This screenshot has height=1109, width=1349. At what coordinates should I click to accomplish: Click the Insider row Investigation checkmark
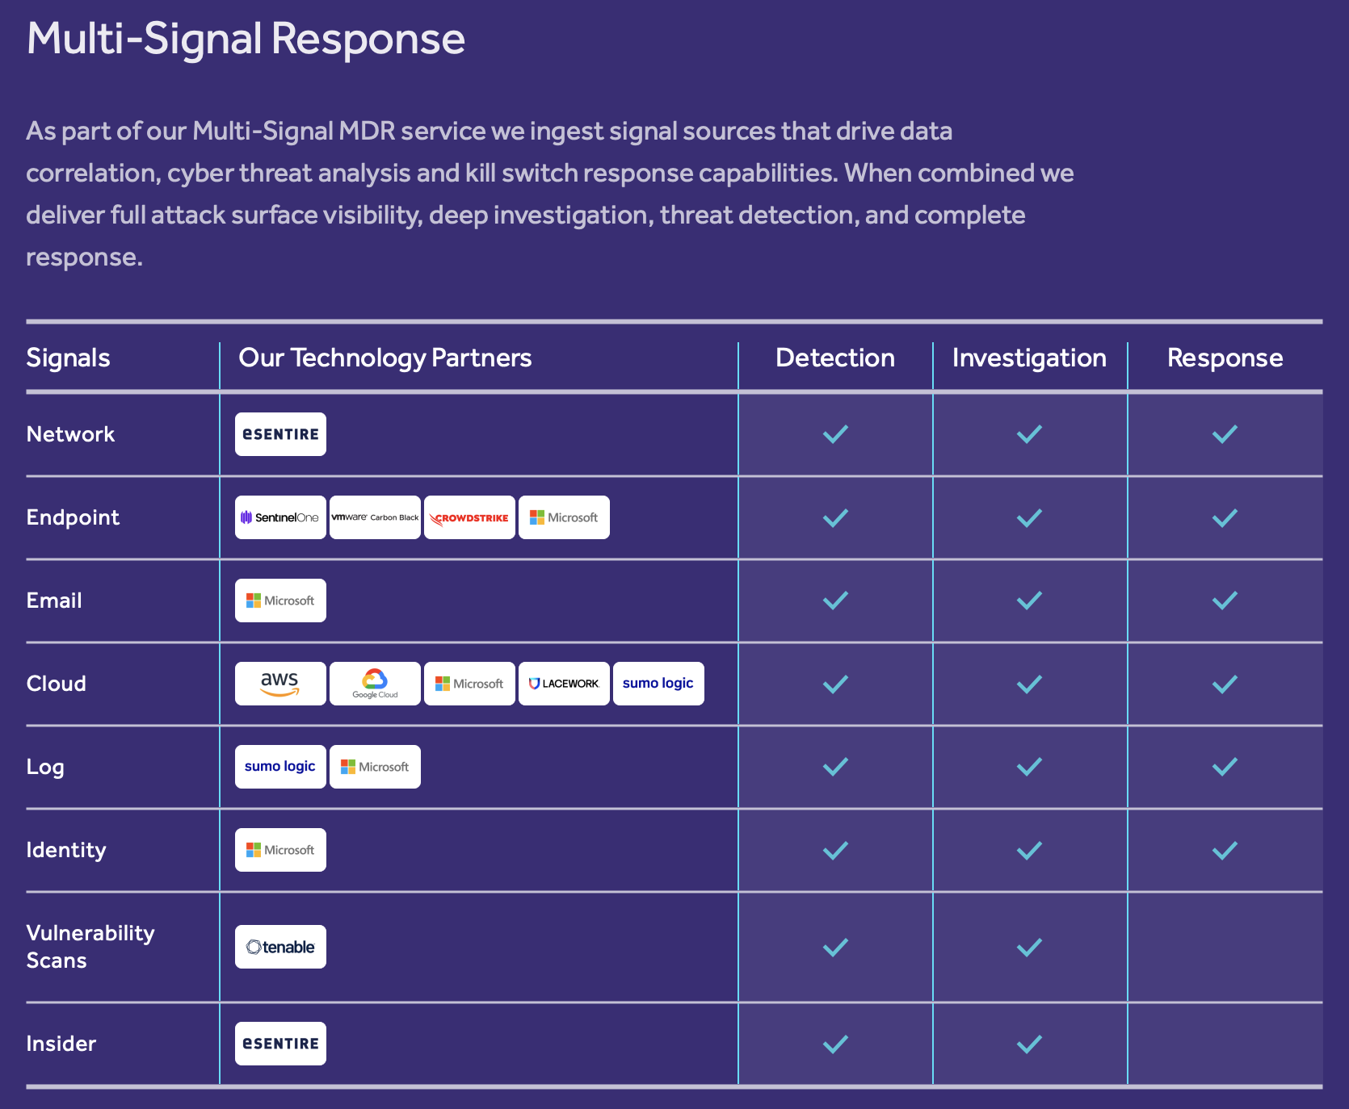1029,1044
